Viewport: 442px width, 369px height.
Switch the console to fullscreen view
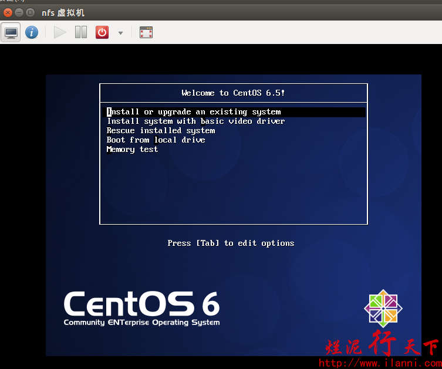(146, 32)
